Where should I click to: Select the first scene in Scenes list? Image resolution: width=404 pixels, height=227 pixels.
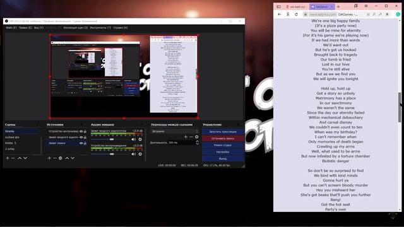(22, 131)
